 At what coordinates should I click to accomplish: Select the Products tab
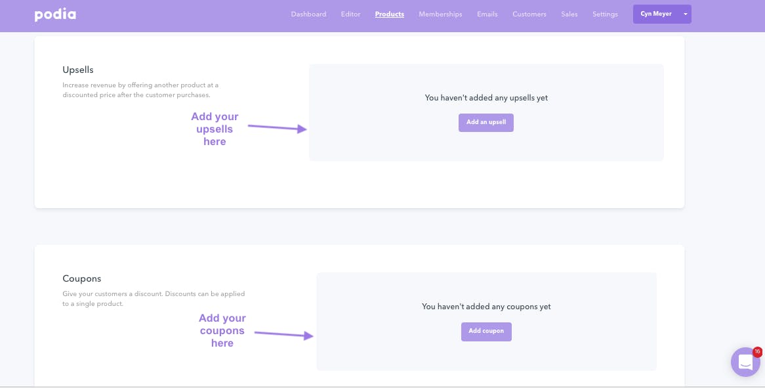pos(389,14)
